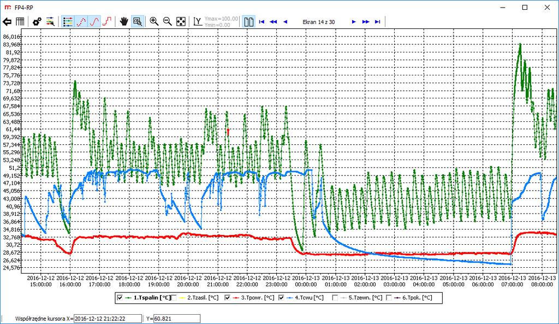Screen dimensions: 559x324
Task: Select the step line chart mode icon
Action: (x=108, y=22)
